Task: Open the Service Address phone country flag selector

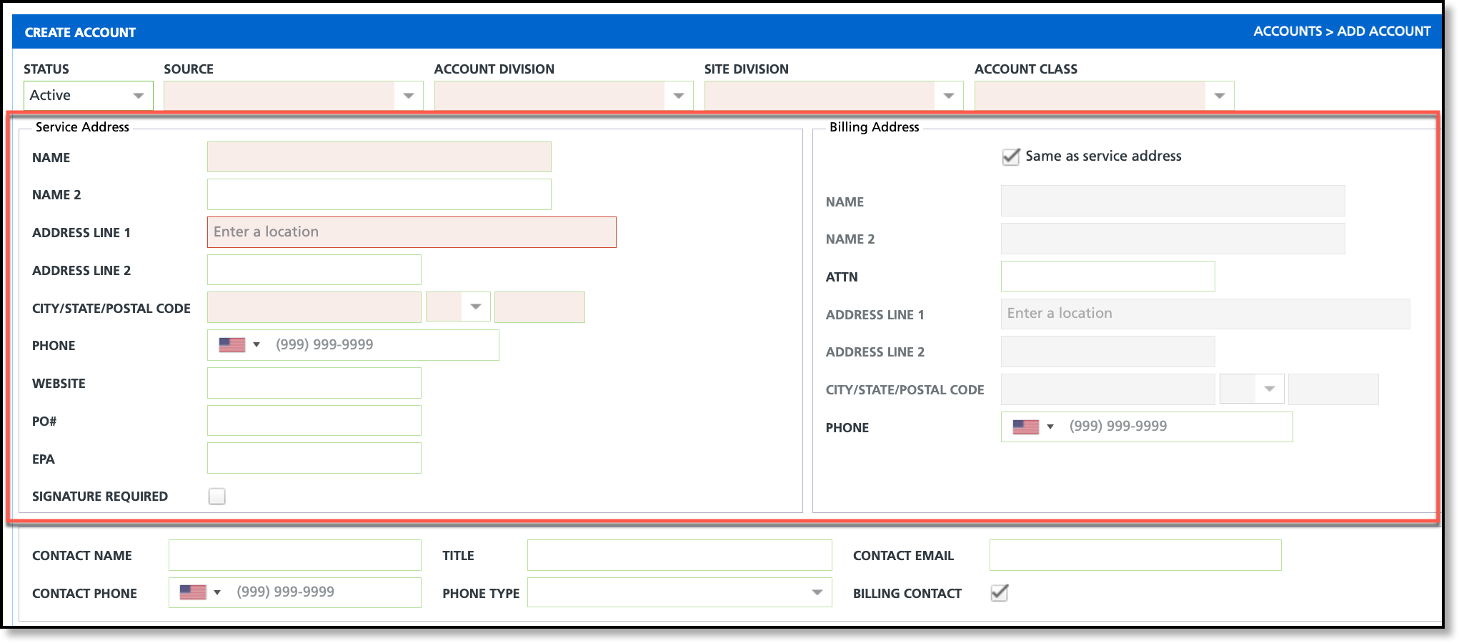Action: tap(239, 345)
